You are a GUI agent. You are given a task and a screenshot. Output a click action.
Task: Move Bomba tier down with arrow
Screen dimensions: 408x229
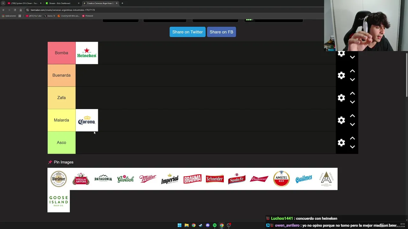click(352, 57)
